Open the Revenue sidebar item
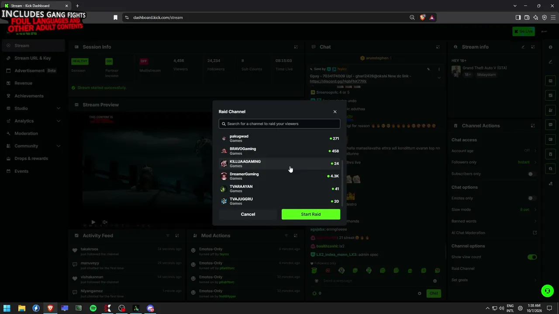Screen dimensions: 559x314 click(x=33, y=83)
